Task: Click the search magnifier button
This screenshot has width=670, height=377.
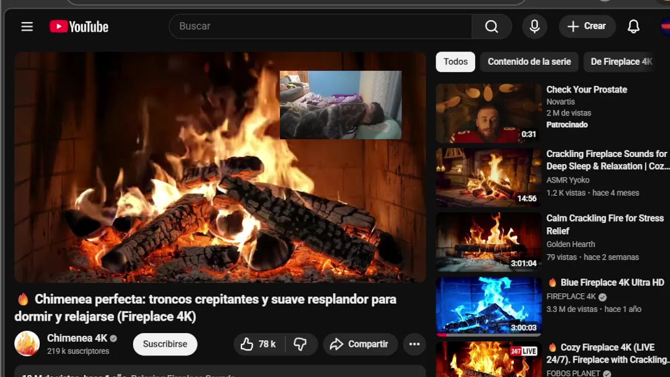Action: [x=491, y=26]
